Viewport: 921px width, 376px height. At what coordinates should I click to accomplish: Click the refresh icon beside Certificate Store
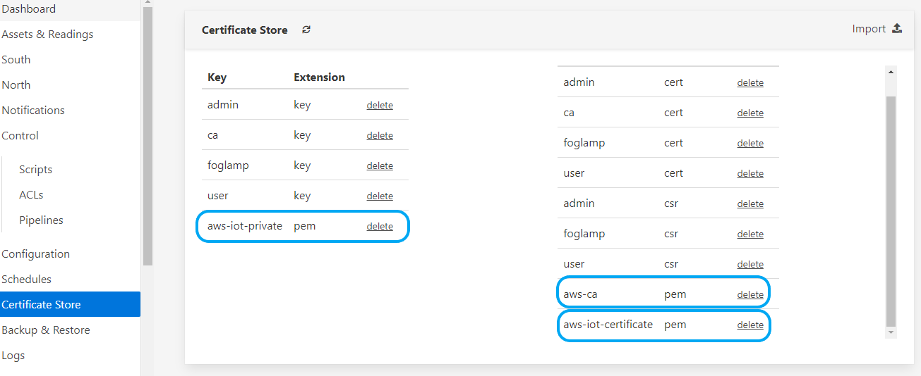pos(306,30)
